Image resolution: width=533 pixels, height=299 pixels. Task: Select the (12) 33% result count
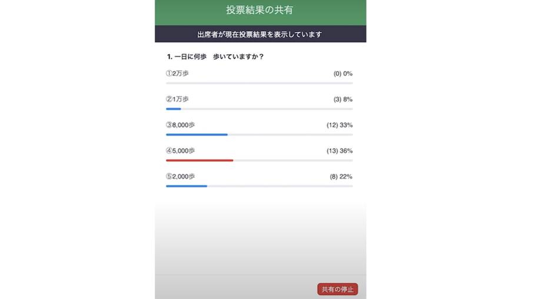[339, 125]
